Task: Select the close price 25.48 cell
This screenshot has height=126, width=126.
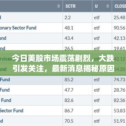Action: 119,18
